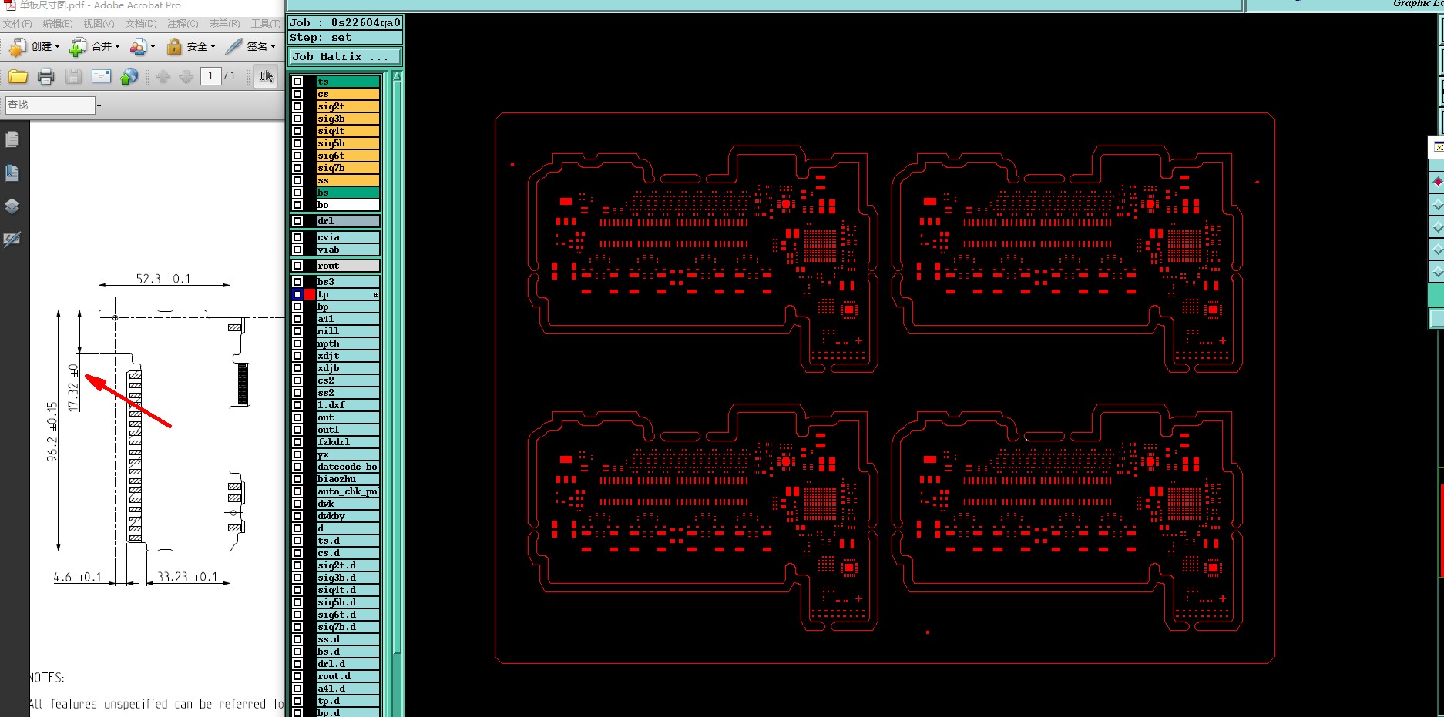
Task: Open the 视图(V) menu
Action: pyautogui.click(x=99, y=24)
